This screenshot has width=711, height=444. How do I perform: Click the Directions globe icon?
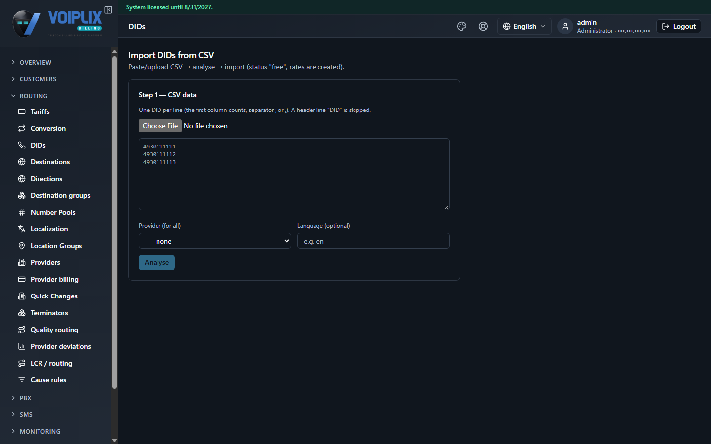22,179
